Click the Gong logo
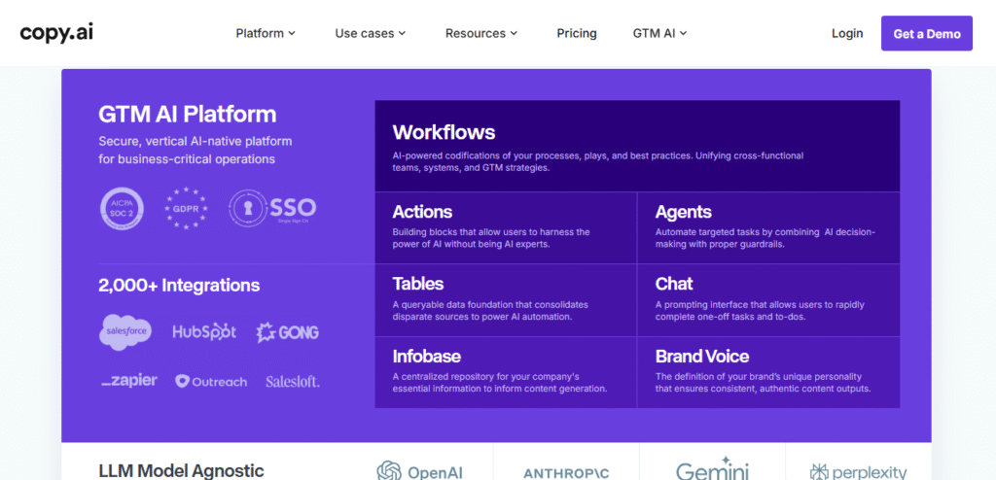 coord(287,332)
